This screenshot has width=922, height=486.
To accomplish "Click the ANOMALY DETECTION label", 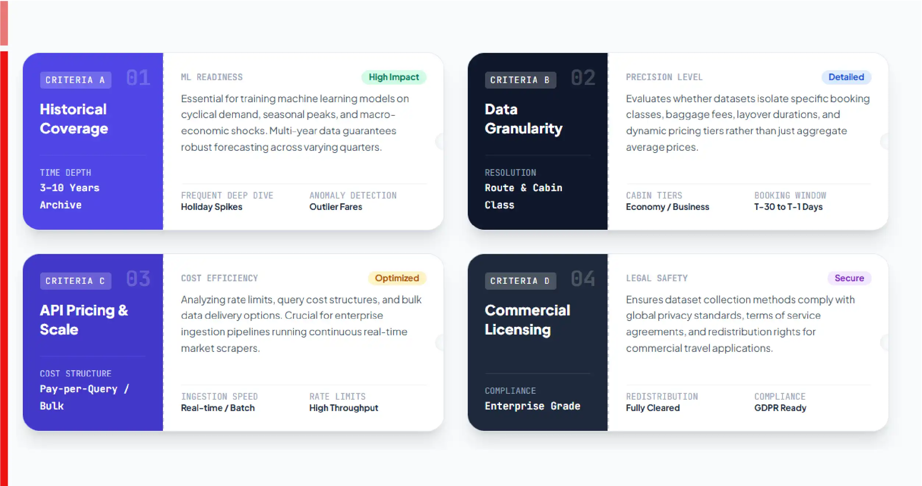I will click(353, 196).
